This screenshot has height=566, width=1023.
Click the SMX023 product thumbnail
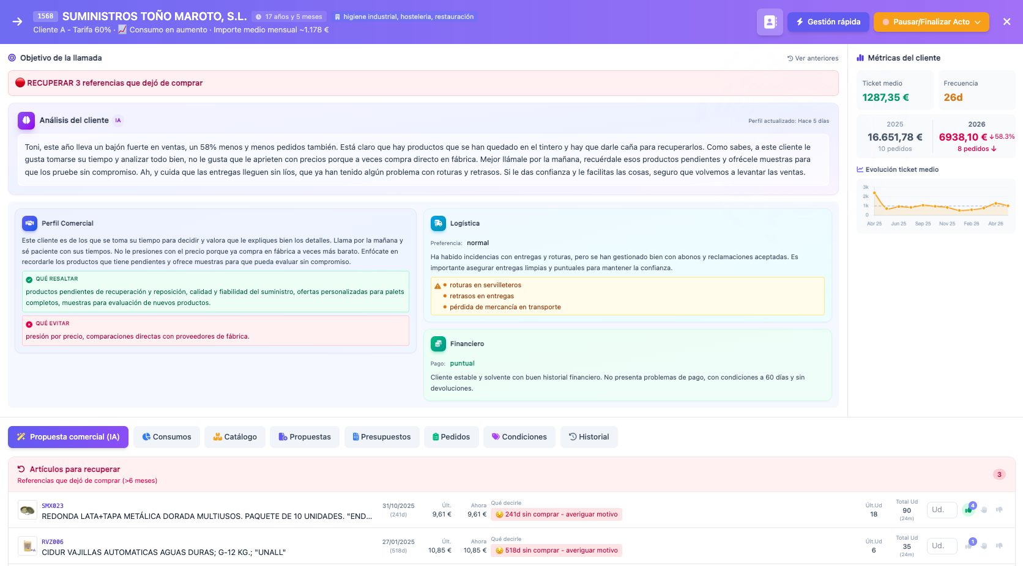(x=27, y=510)
